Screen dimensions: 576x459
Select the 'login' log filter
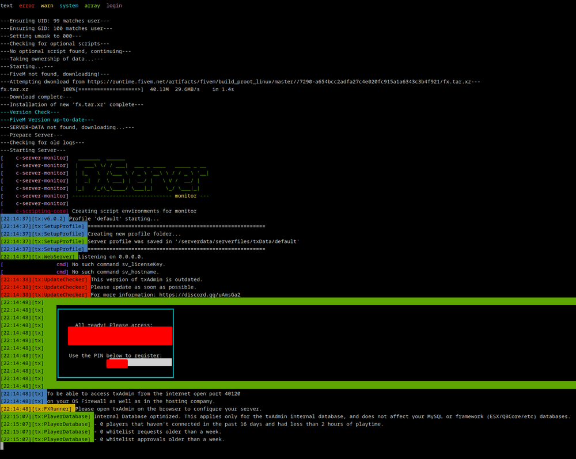point(114,6)
